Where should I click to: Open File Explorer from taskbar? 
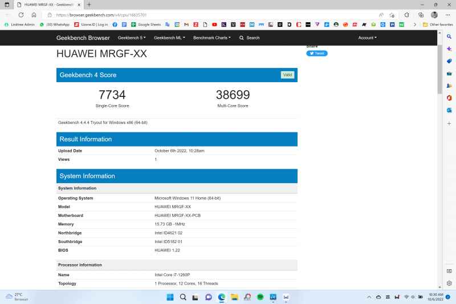tap(234, 297)
